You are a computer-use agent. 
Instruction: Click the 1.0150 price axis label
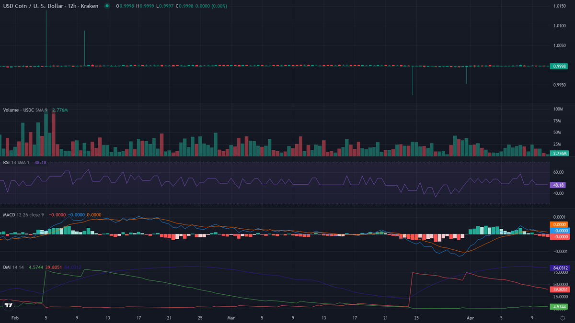(x=559, y=6)
